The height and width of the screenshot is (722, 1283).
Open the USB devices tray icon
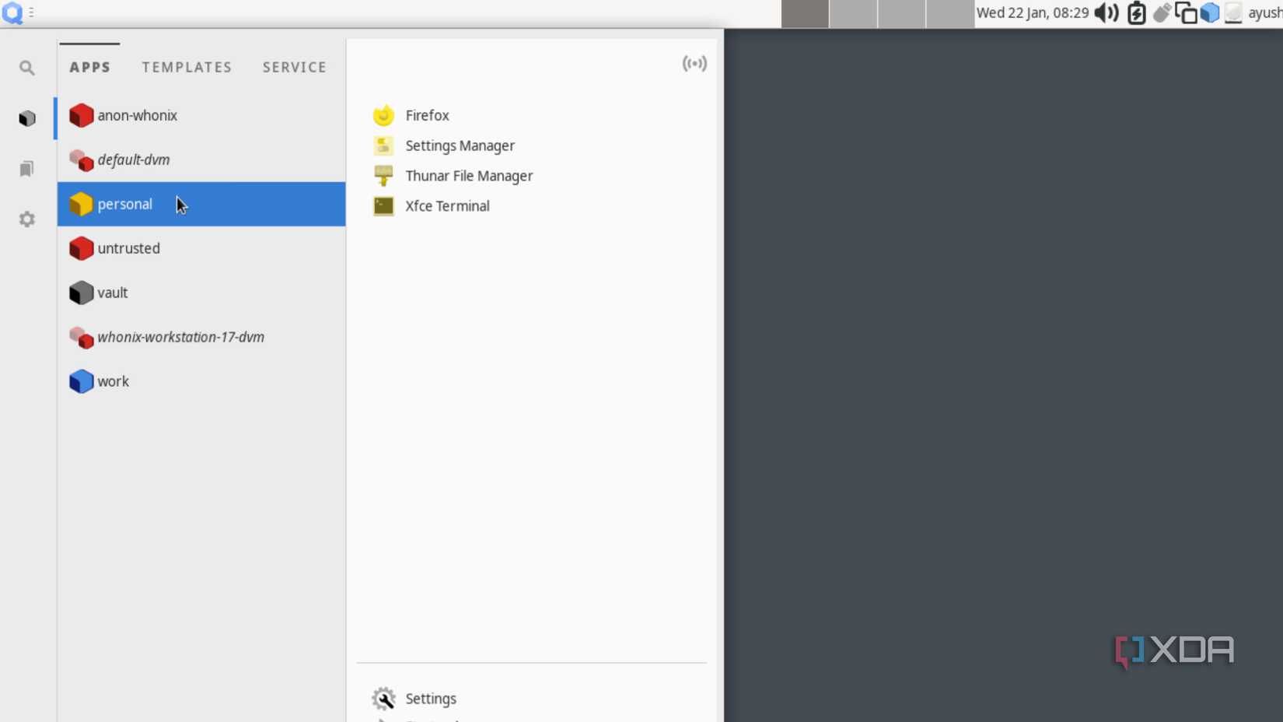tap(1161, 12)
